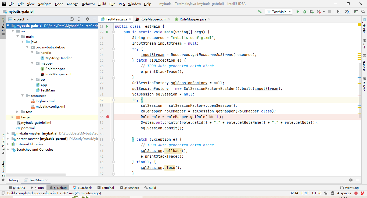Expand the target folder
The height and width of the screenshot is (198, 367).
tap(13, 117)
